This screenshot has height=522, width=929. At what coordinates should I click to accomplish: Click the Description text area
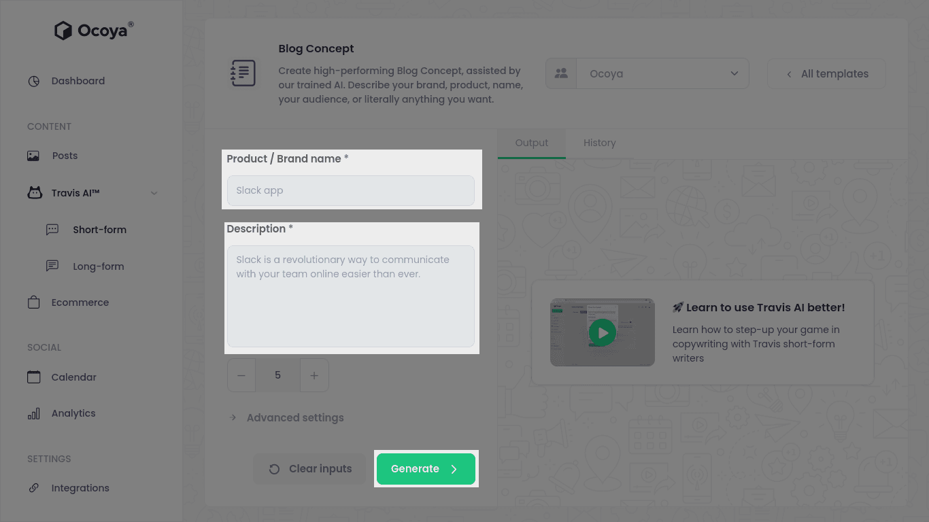pyautogui.click(x=351, y=296)
